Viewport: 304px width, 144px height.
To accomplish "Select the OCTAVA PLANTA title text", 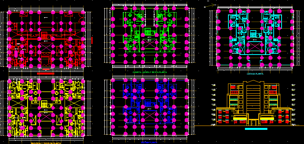I will point(255,74).
